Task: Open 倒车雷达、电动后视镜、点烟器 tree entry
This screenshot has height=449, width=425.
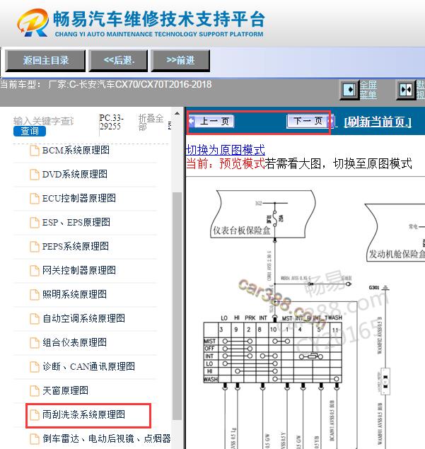Action: [x=107, y=438]
